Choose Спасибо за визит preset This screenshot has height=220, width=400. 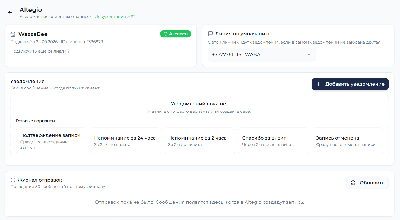point(273,141)
